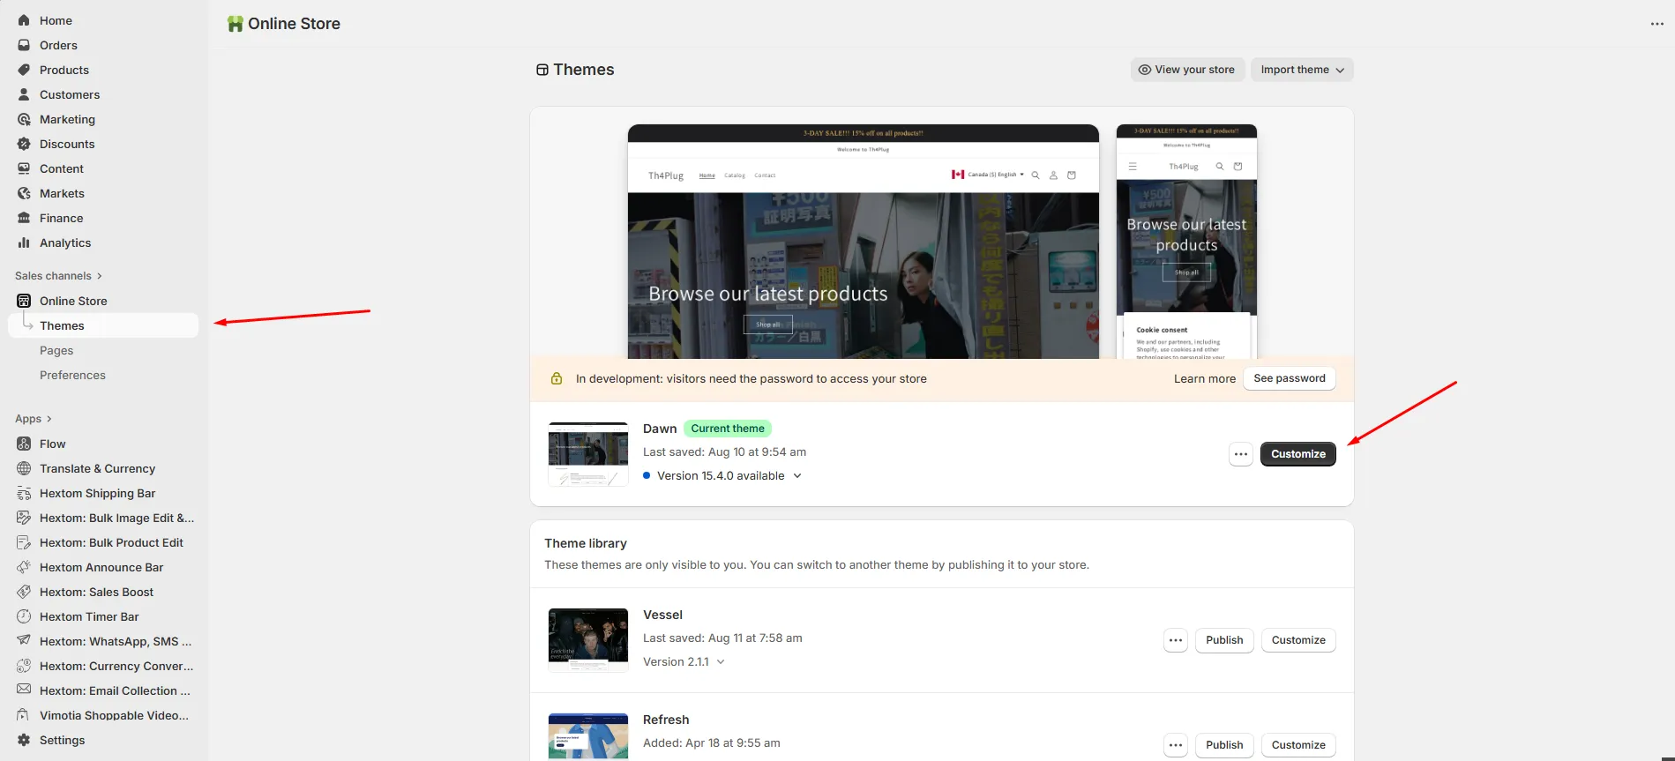Viewport: 1675px width, 761px height.
Task: Click Customize for the Dawn theme
Action: coord(1298,454)
